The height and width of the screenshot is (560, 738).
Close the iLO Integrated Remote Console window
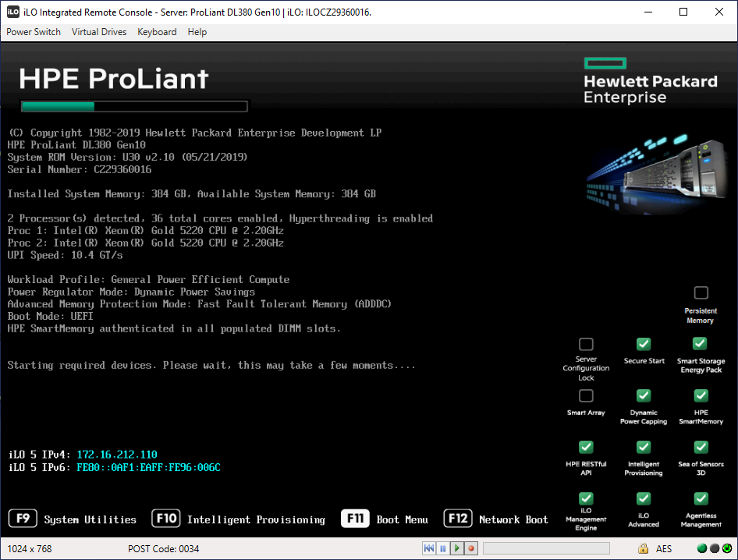tap(719, 12)
